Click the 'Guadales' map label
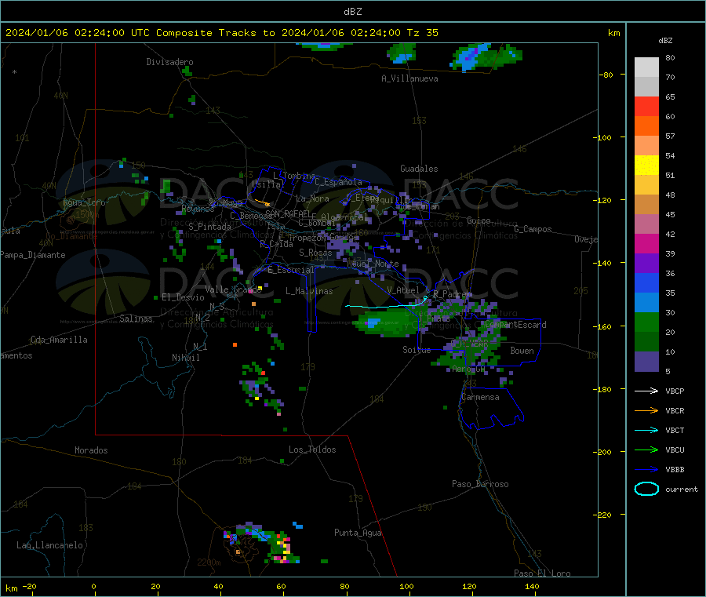The width and height of the screenshot is (706, 597). (x=419, y=169)
